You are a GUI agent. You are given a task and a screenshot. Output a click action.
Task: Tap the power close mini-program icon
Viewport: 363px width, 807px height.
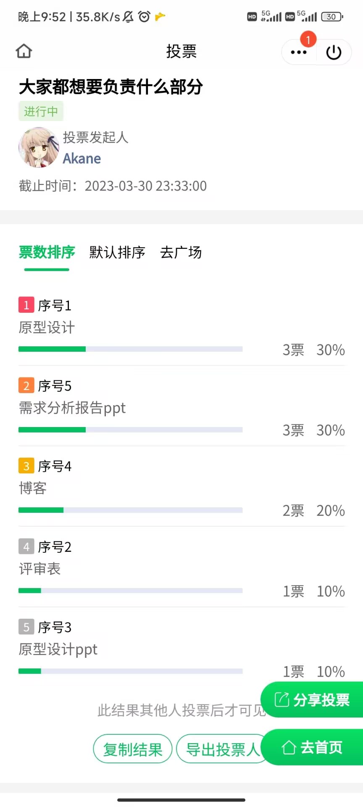point(334,53)
